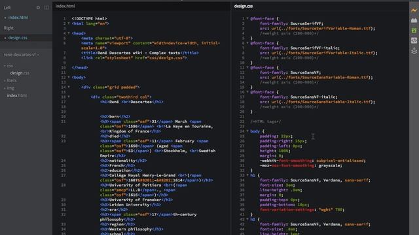Focus the design.css pane header
This screenshot has width=419, height=235.
[244, 6]
